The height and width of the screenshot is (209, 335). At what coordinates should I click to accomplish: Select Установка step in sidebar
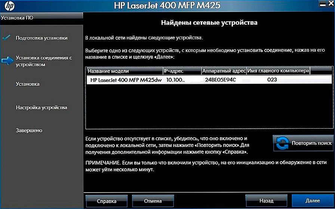point(28,84)
